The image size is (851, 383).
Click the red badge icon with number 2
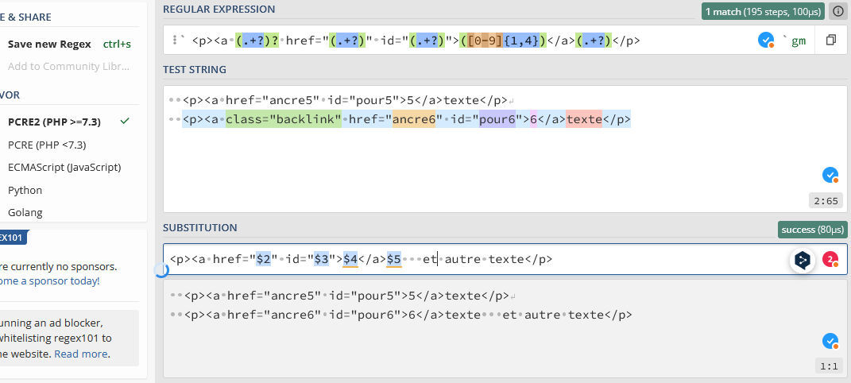830,260
